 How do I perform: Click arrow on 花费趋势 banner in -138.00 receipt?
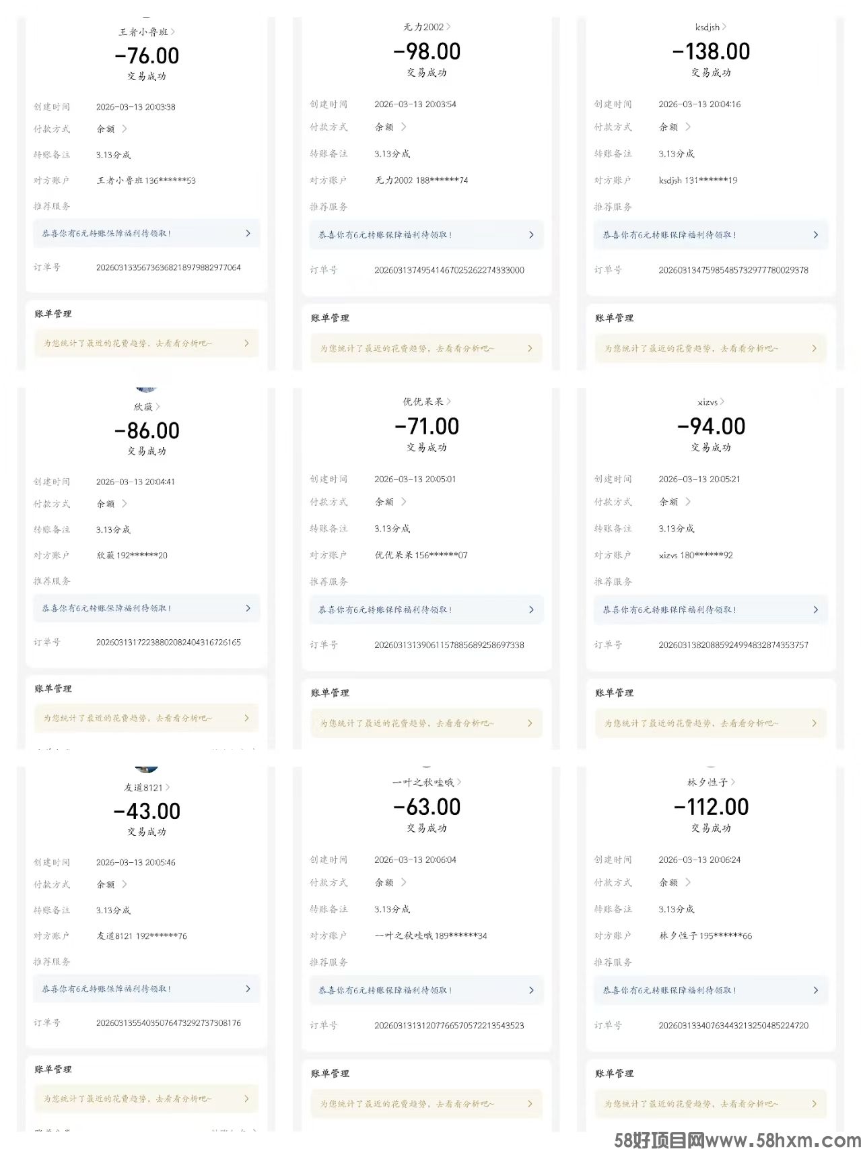(x=814, y=348)
